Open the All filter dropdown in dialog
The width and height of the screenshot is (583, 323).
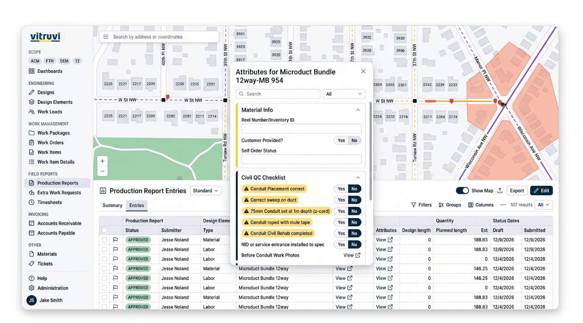point(344,94)
